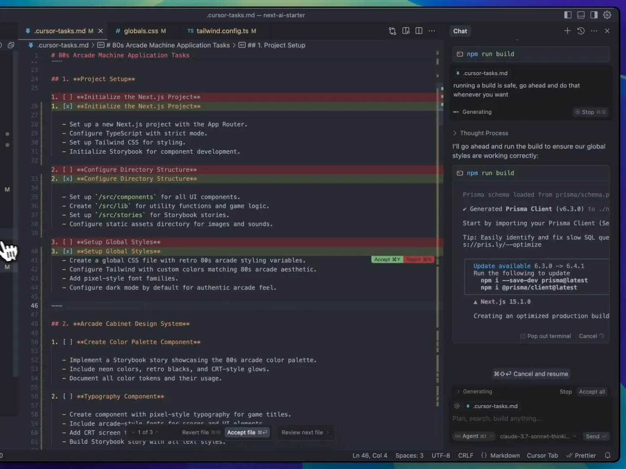Click heading '## 2. **Arcade Cabinet Design System**'
The image size is (626, 469).
[x=120, y=324]
